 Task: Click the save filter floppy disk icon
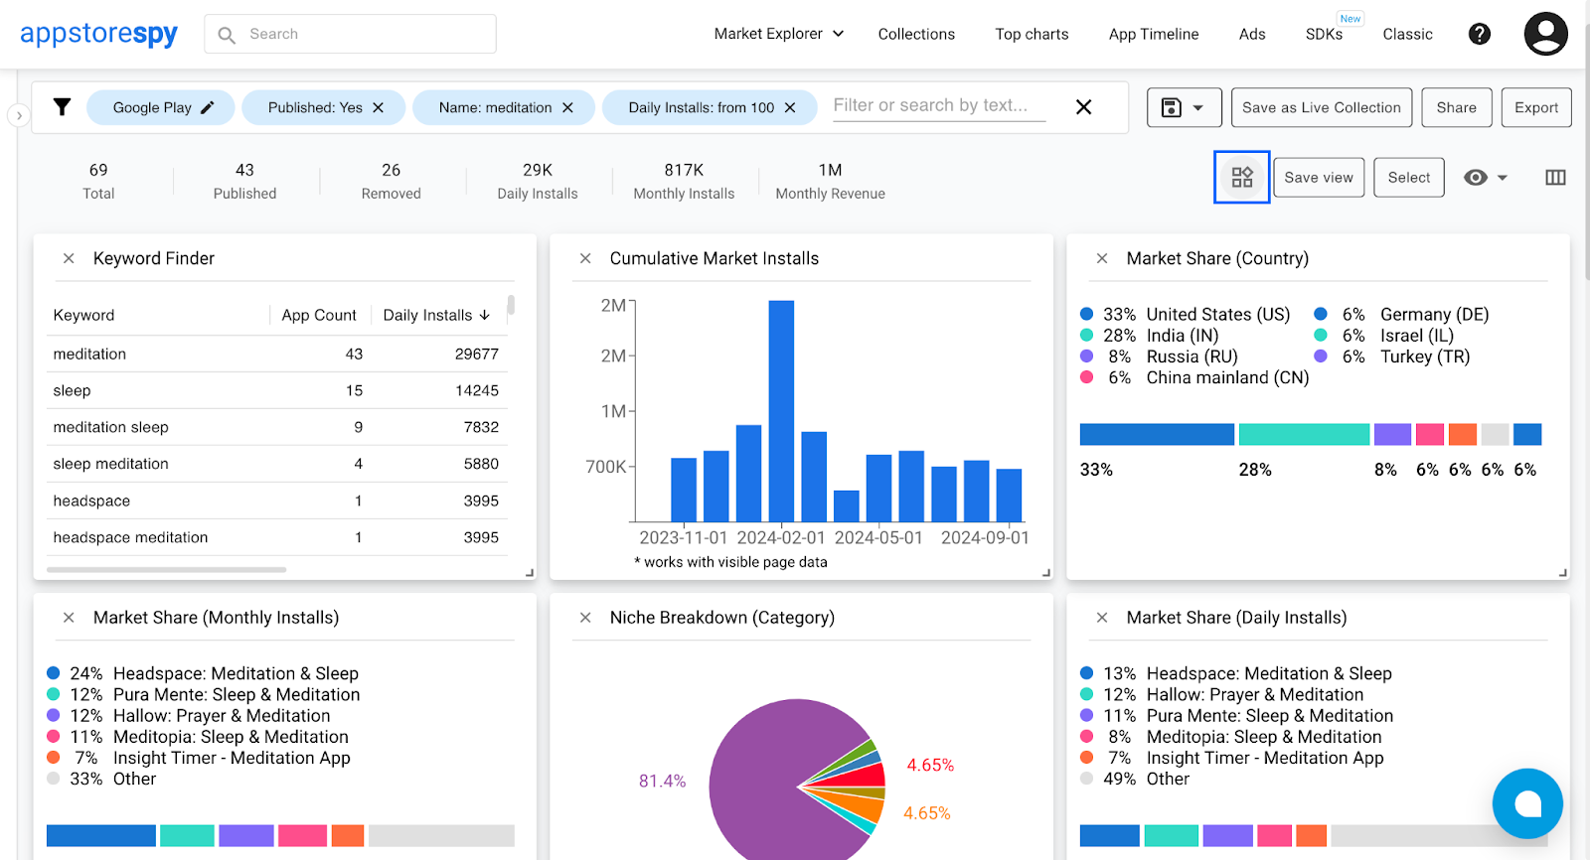tap(1172, 107)
